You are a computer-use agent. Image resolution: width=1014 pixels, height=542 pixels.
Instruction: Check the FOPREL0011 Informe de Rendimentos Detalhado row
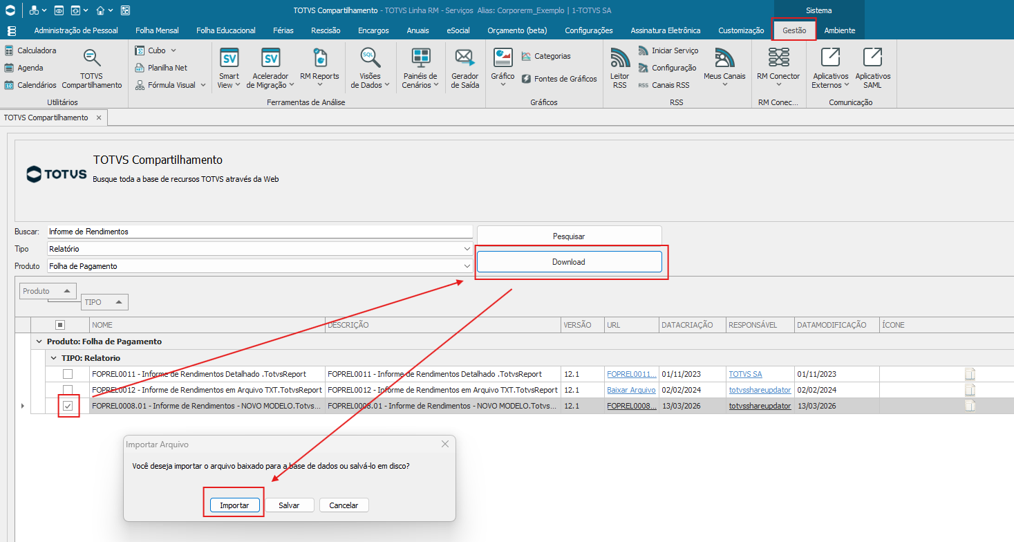[68, 374]
